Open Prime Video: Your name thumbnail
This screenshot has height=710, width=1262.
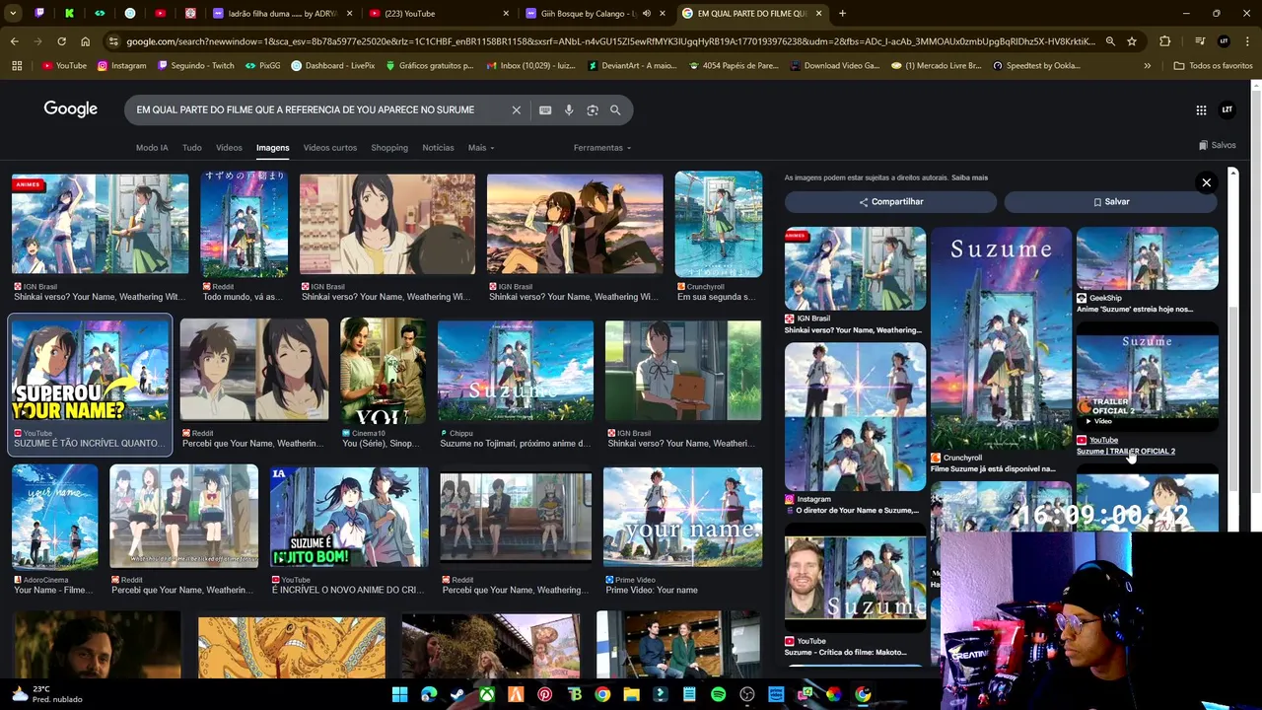pos(682,519)
